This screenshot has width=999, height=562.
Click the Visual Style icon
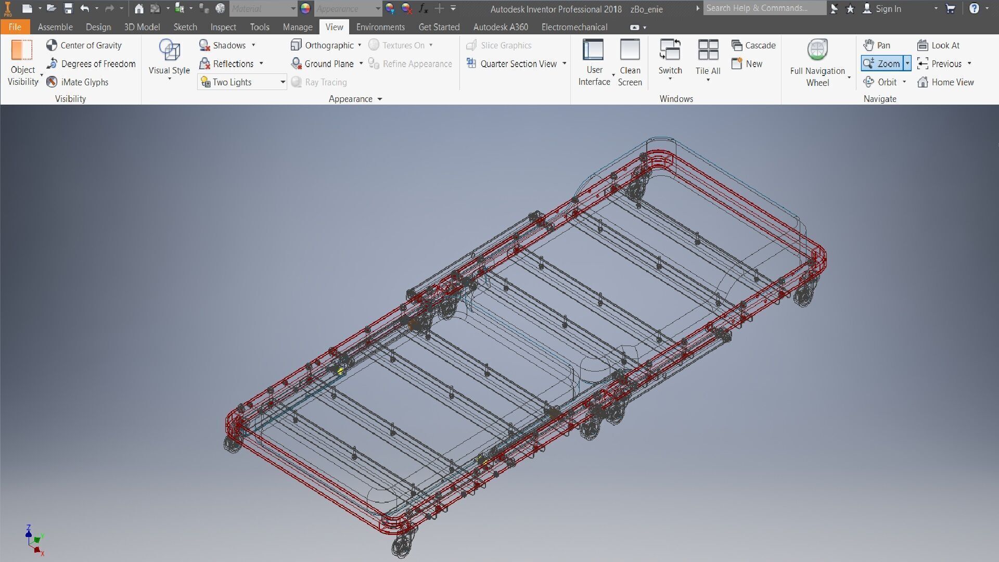coord(169,50)
